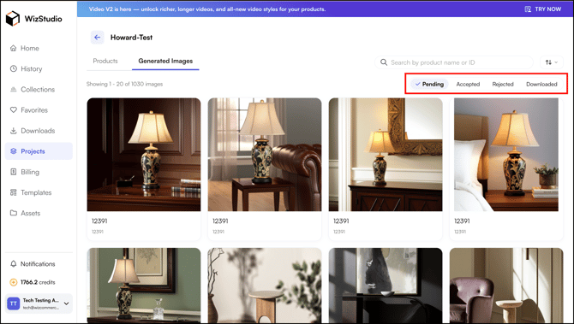Open lamp beside leather sofa image
This screenshot has height=324, width=574.
click(x=265, y=155)
